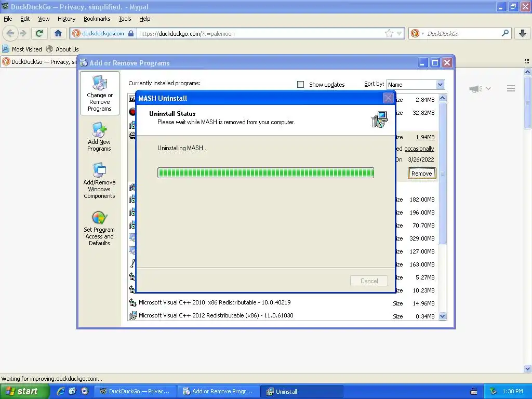
Task: Open the Downloads arrow button
Action: 523,33
